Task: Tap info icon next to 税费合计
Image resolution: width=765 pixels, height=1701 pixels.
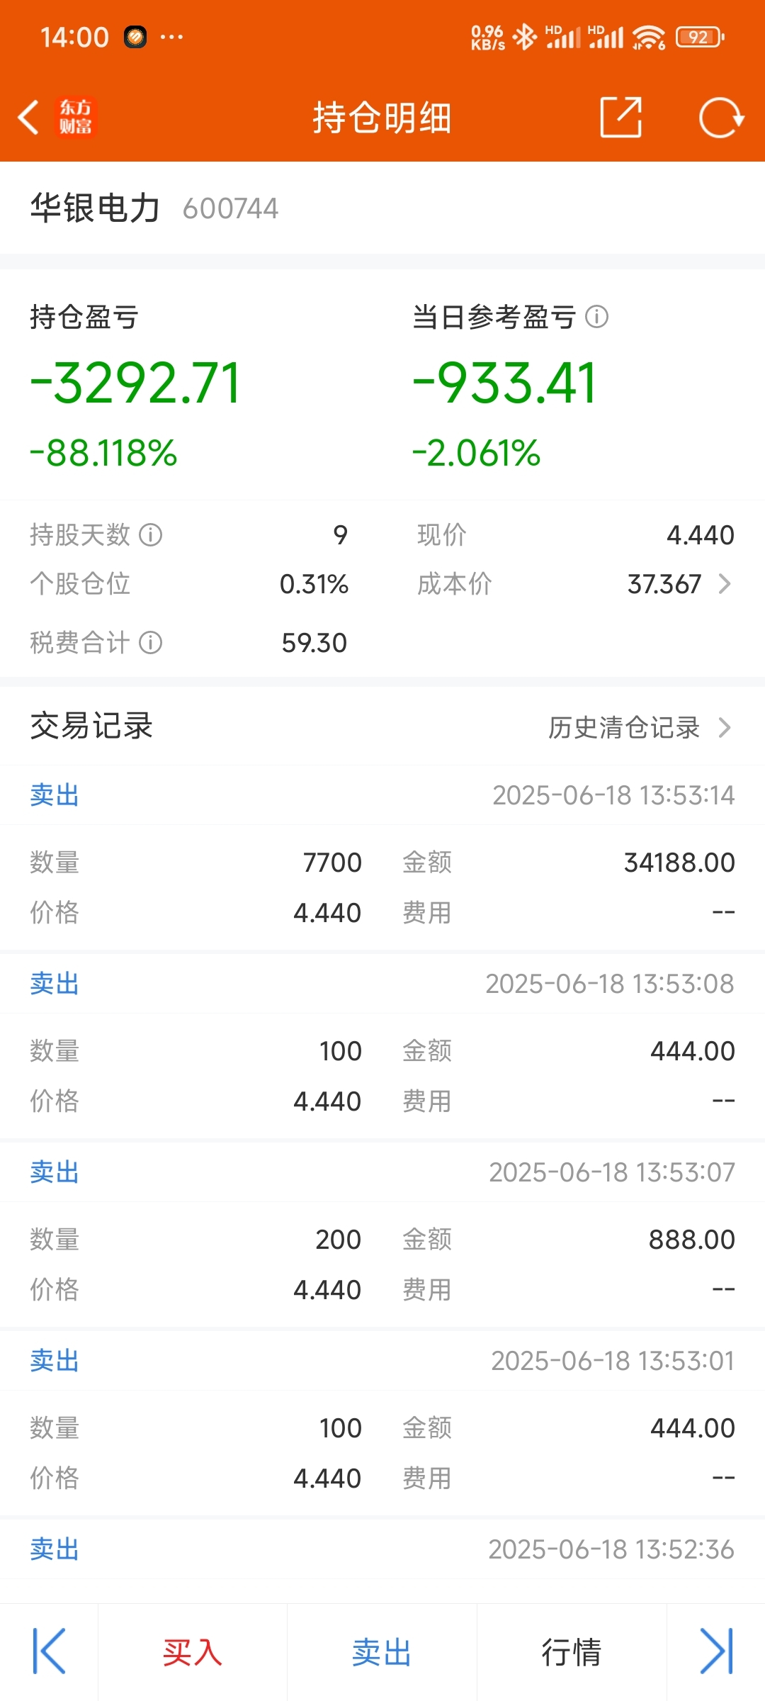Action: (x=150, y=643)
